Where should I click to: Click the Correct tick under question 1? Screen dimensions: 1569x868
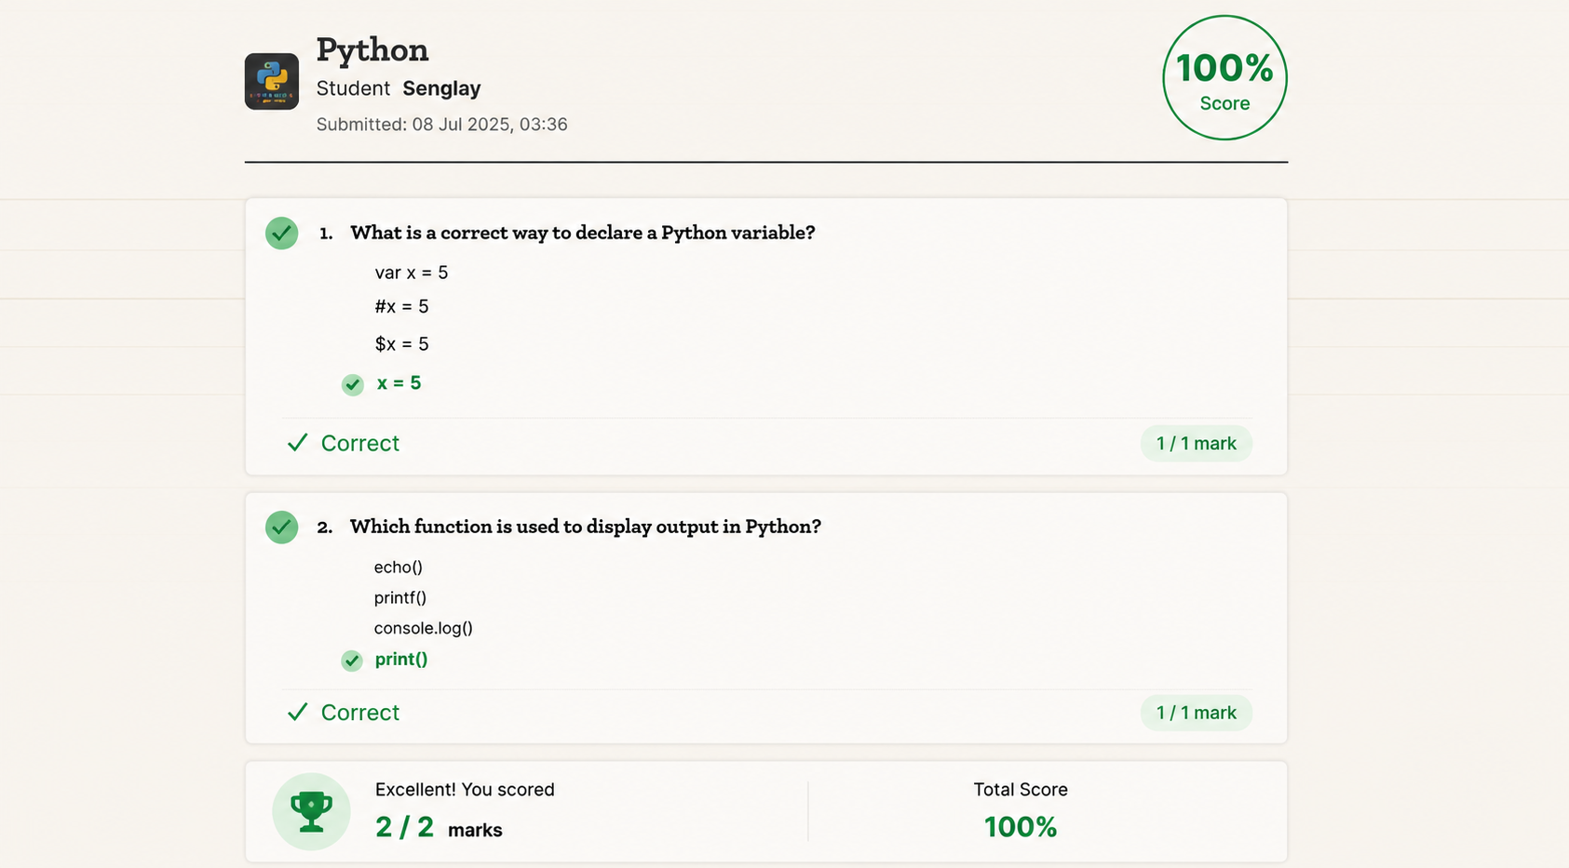coord(297,443)
